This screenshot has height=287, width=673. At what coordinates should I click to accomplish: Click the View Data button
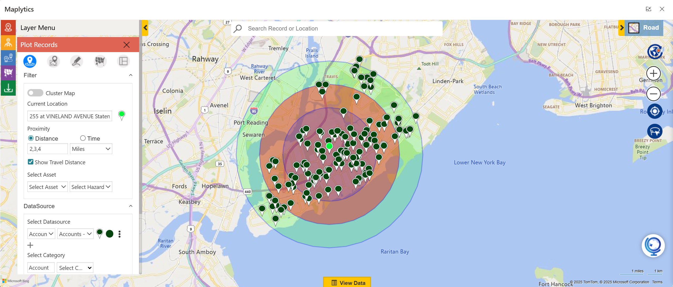[347, 283]
